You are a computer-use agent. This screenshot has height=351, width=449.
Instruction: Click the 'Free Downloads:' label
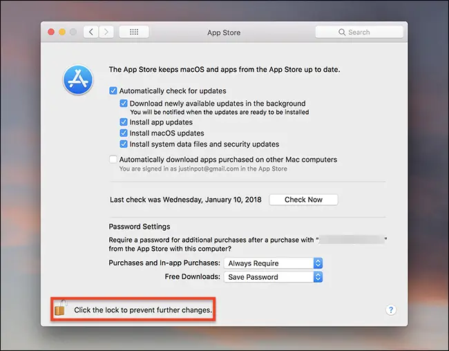pos(193,276)
